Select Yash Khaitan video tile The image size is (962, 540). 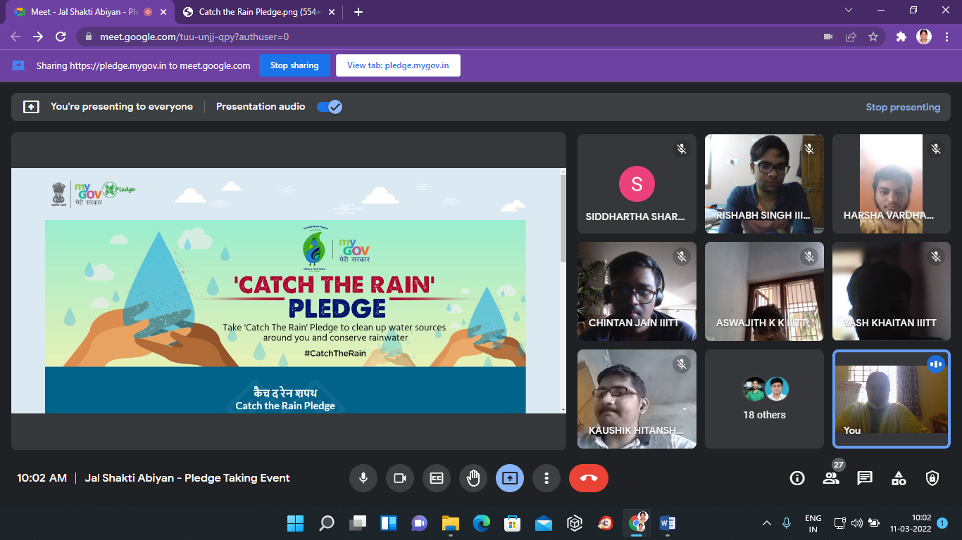pos(892,292)
